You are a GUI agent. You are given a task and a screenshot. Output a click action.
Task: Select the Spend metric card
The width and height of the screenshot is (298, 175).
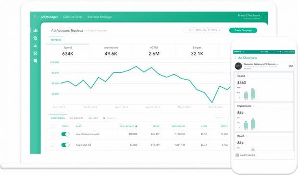point(68,51)
